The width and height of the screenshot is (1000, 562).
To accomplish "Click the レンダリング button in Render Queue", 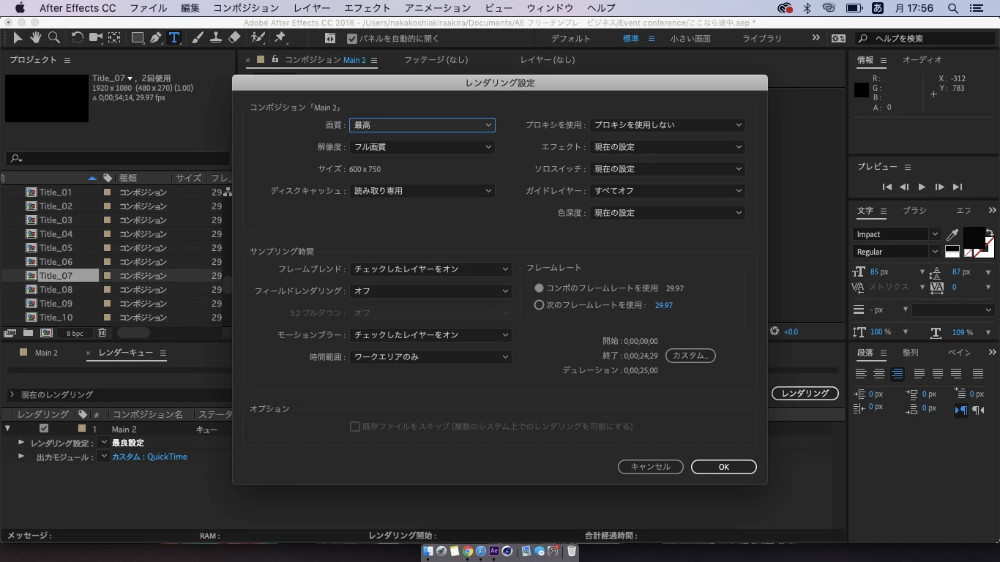I will 805,394.
